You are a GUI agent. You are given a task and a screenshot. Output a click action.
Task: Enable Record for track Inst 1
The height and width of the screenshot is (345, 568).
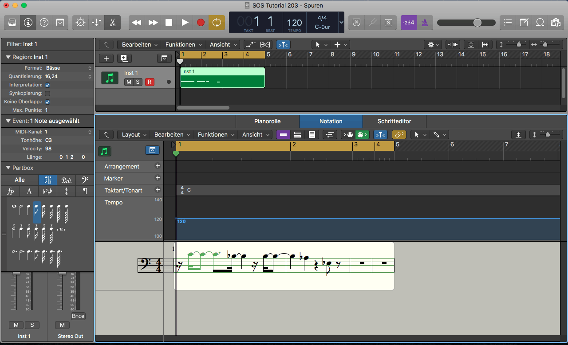[150, 82]
